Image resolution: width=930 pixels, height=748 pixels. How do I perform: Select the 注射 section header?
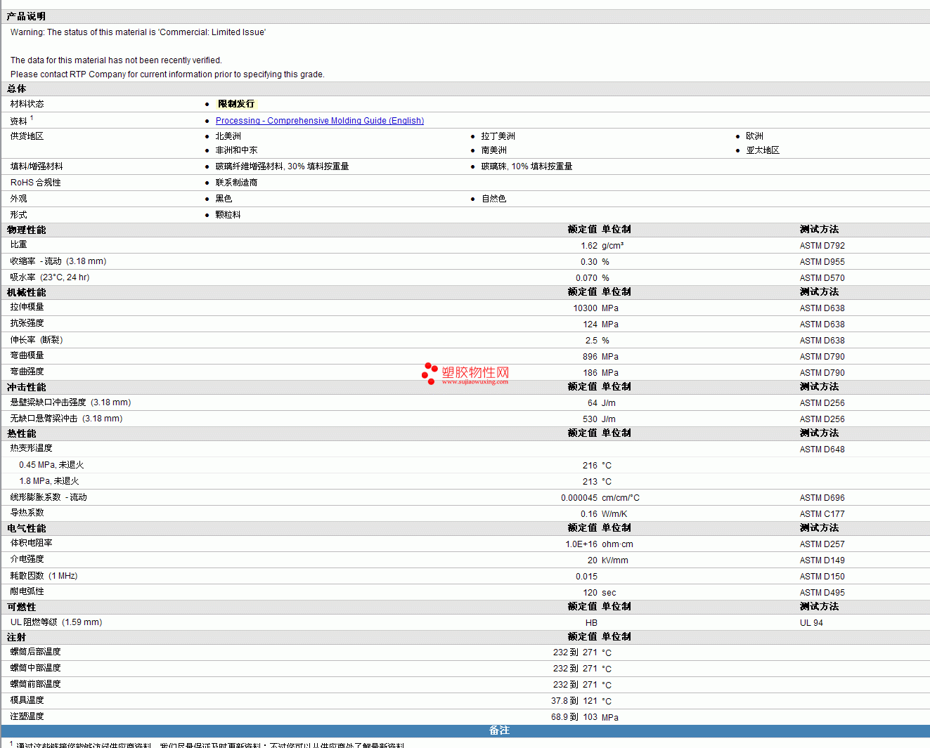pyautogui.click(x=16, y=637)
